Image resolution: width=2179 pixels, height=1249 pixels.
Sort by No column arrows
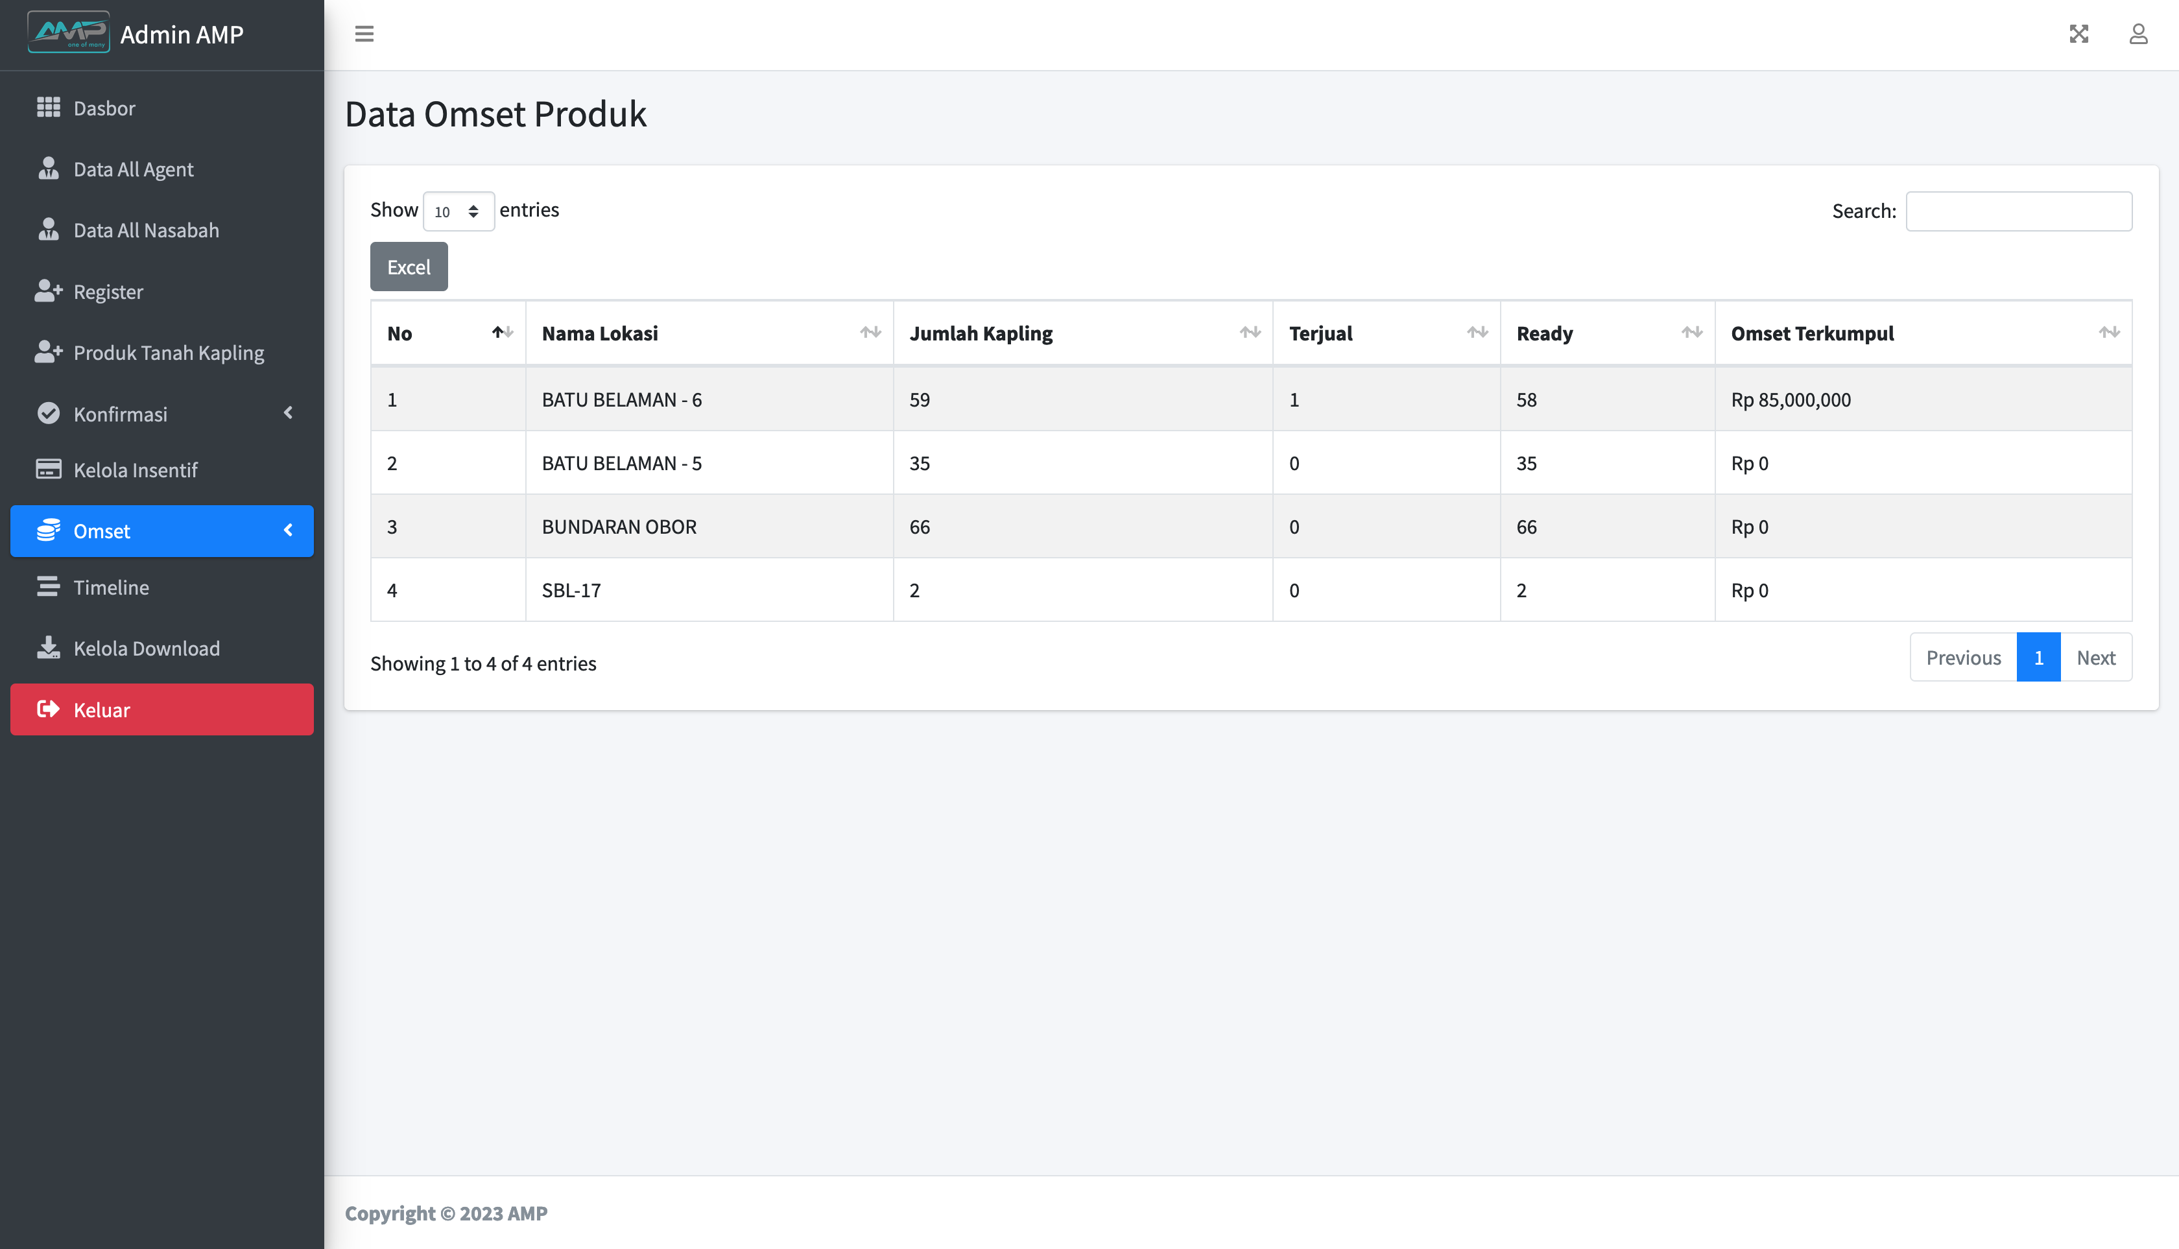[x=503, y=332]
